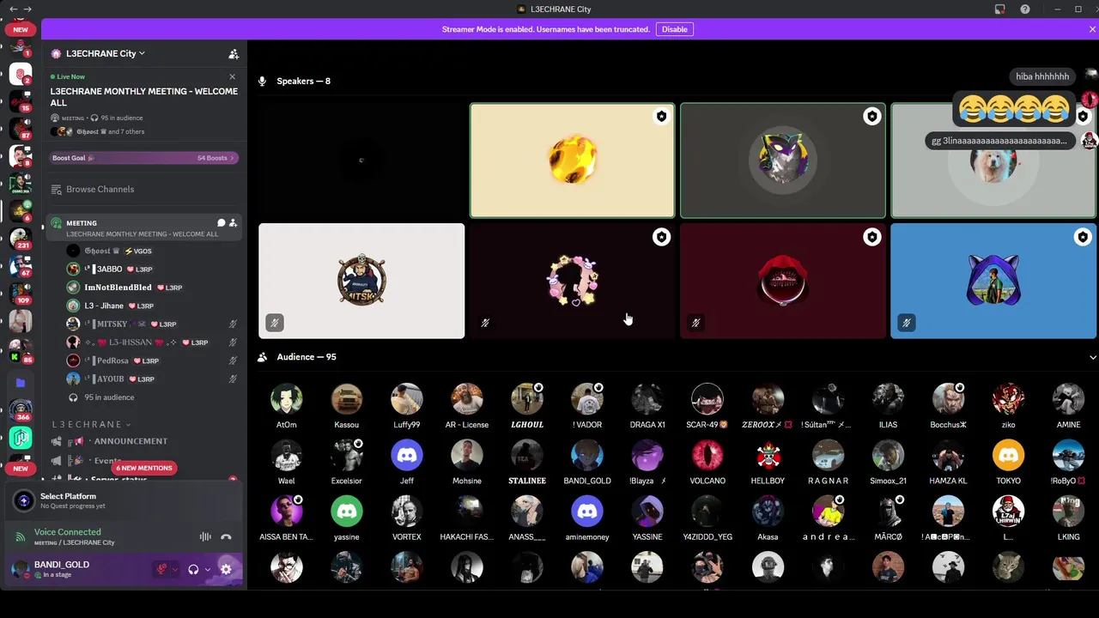Click the Boost Goal progress bar

[x=144, y=158]
